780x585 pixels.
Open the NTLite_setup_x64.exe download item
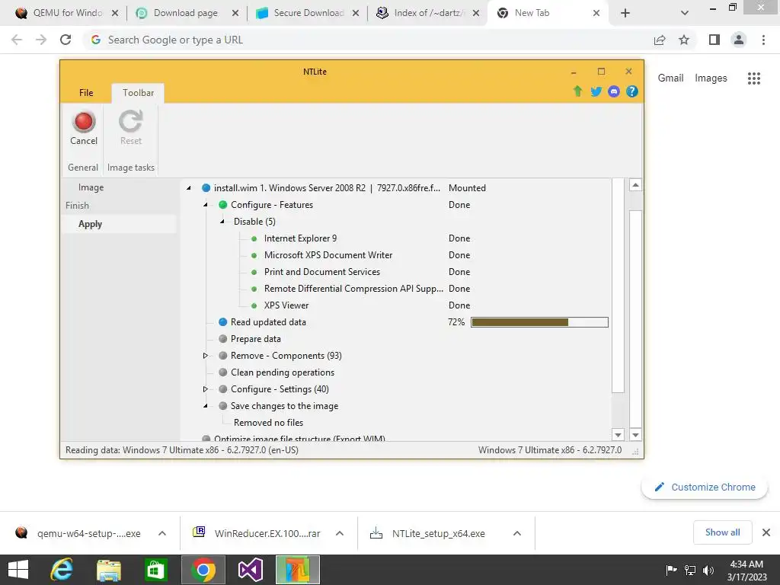point(438,533)
